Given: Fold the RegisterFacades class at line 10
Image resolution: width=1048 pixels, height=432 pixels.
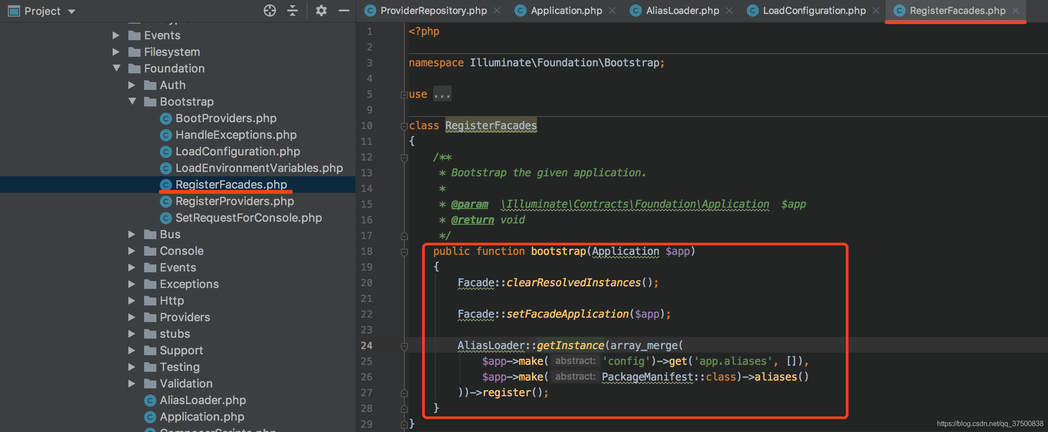Looking at the screenshot, I should tap(404, 126).
